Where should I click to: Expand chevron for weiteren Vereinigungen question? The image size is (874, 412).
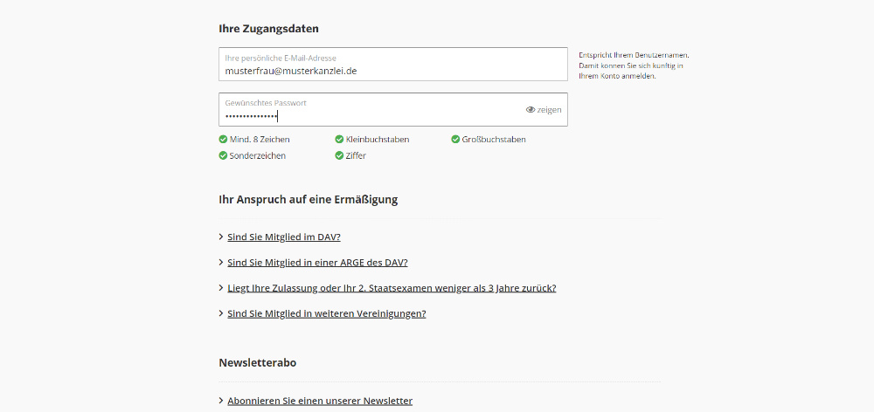[x=221, y=313]
